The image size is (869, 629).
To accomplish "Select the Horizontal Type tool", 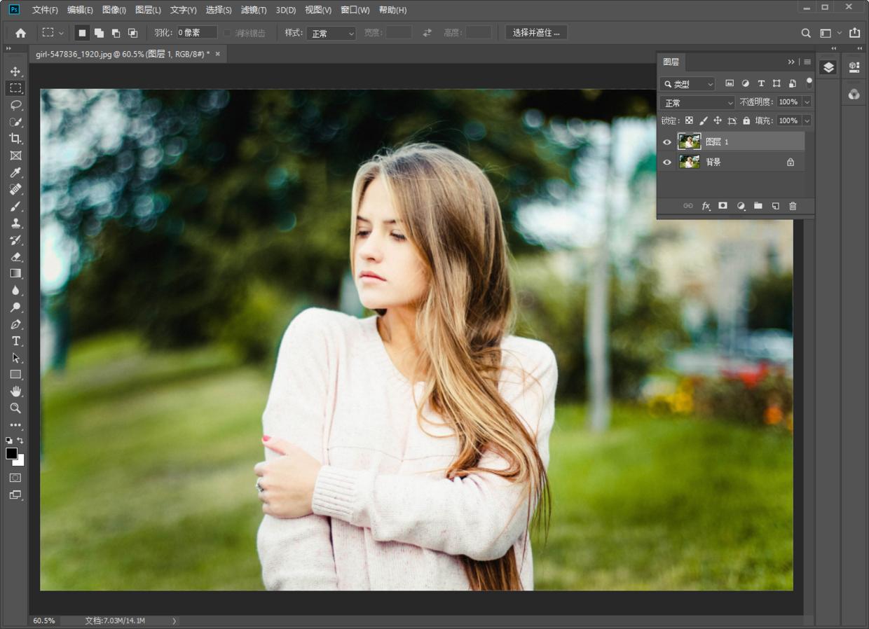I will (15, 341).
